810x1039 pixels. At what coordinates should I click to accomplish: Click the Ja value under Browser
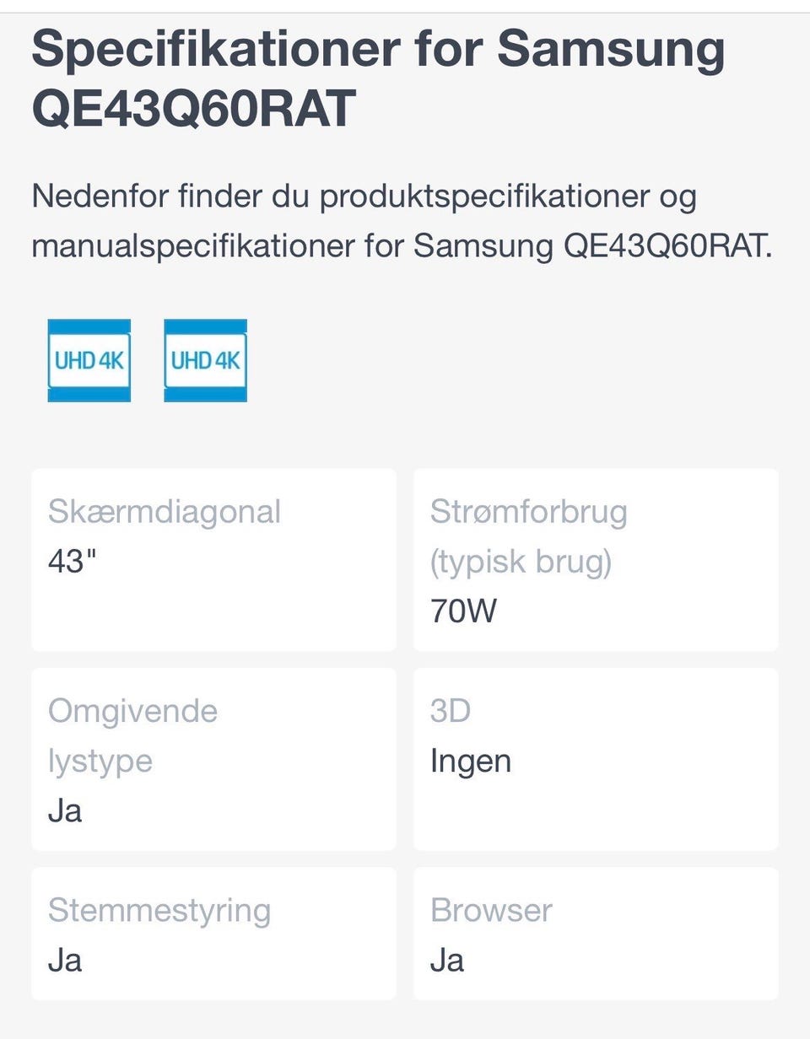point(447,960)
